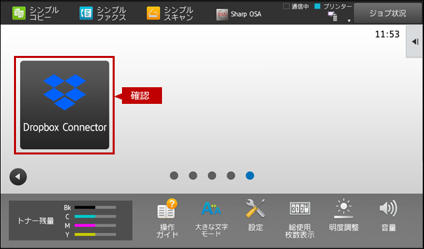Screen dimensions: 424x249
Task: Select the active blue page dot
Action: [250, 176]
